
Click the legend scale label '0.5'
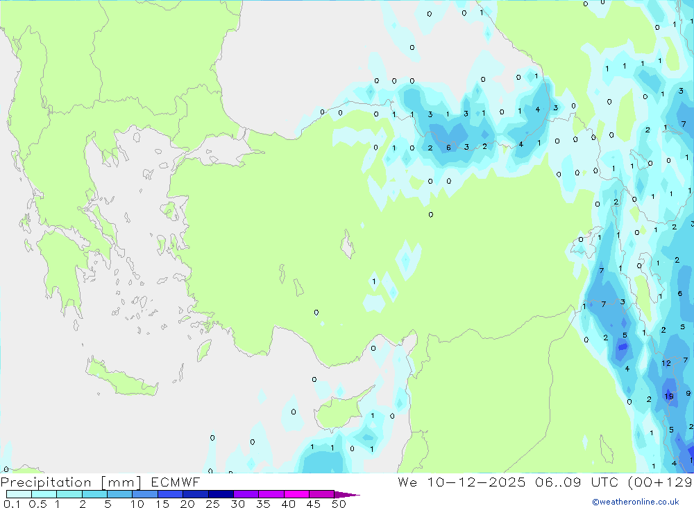pyautogui.click(x=37, y=504)
